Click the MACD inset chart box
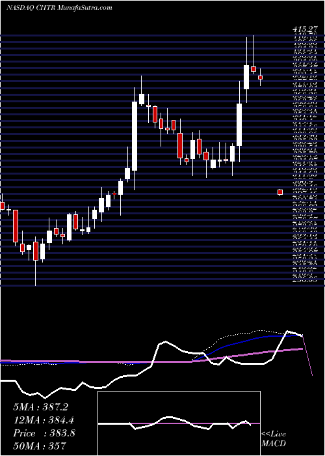The height and width of the screenshot is (456, 325). point(179,423)
